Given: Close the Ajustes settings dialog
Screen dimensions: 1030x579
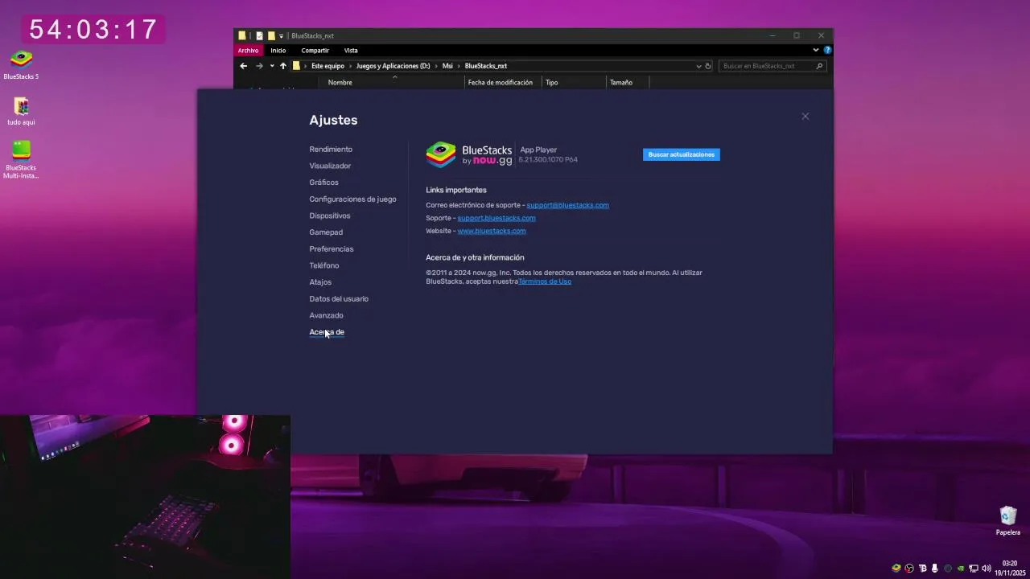Looking at the screenshot, I should click(805, 117).
